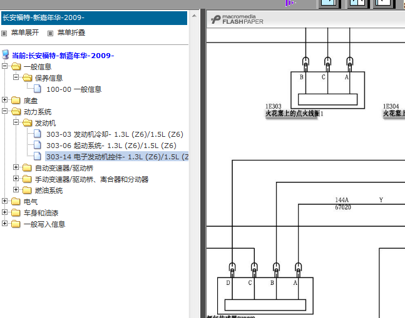The height and width of the screenshot is (318, 405).
Task: Click the 菜单折叠 collapse-all link
Action: [x=71, y=32]
